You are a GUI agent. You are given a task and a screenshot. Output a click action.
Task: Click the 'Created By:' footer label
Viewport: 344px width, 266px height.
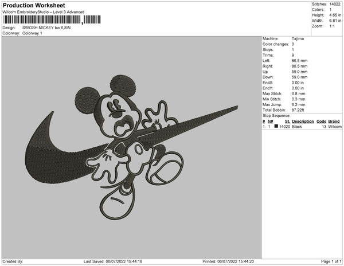click(13, 261)
